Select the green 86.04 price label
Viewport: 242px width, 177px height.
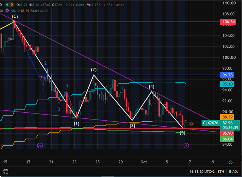(227, 139)
